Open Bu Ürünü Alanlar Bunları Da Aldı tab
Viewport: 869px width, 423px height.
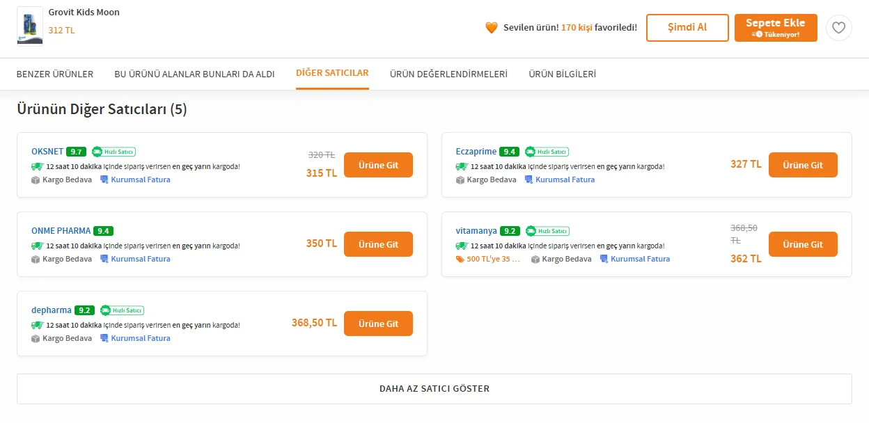click(x=194, y=74)
